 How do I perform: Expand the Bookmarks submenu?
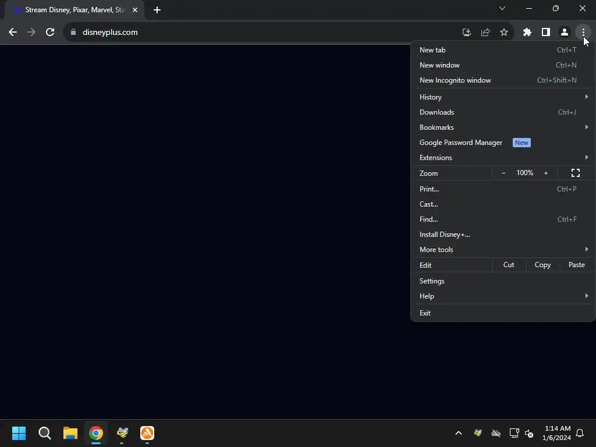(503, 127)
